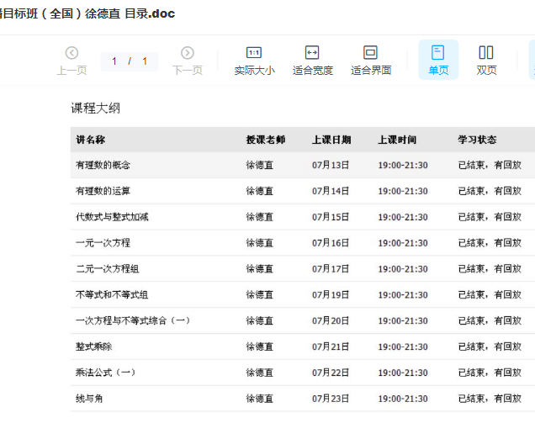Click the 讲名称 column header
The width and height of the screenshot is (535, 439).
[90, 140]
